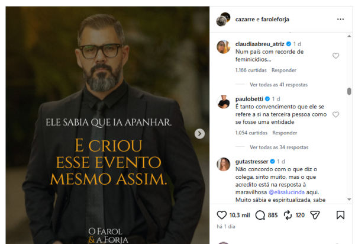Click the comments scrollbar down arrow
This screenshot has width=355, height=244.
[x=349, y=200]
